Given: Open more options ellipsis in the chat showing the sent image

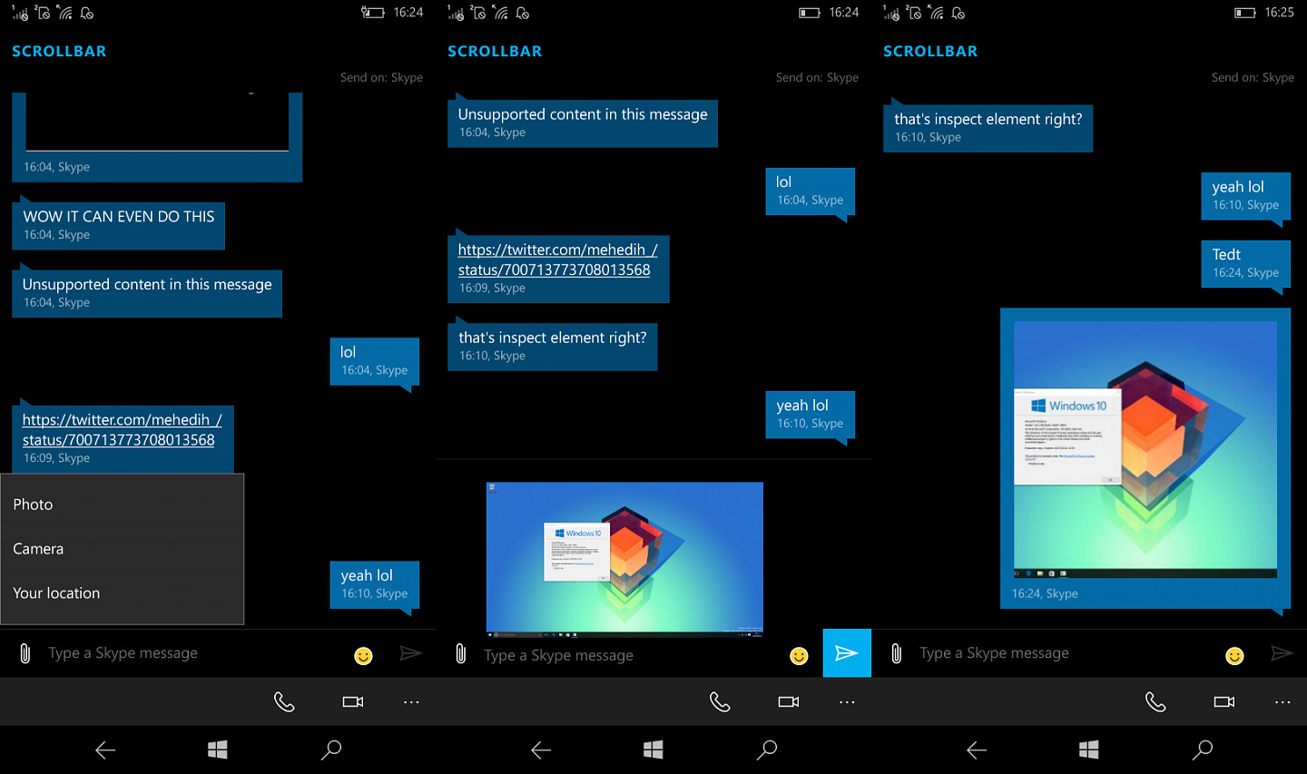Looking at the screenshot, I should [x=1282, y=701].
